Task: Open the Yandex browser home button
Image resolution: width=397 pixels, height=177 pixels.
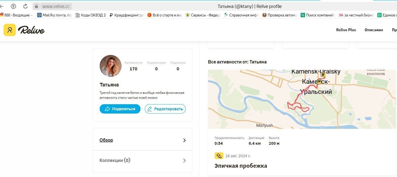Action: coord(13,6)
